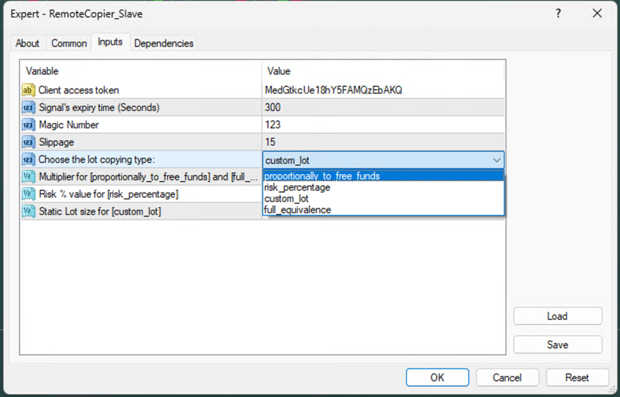
Task: Click the integer icon beside Slippage
Action: click(28, 142)
